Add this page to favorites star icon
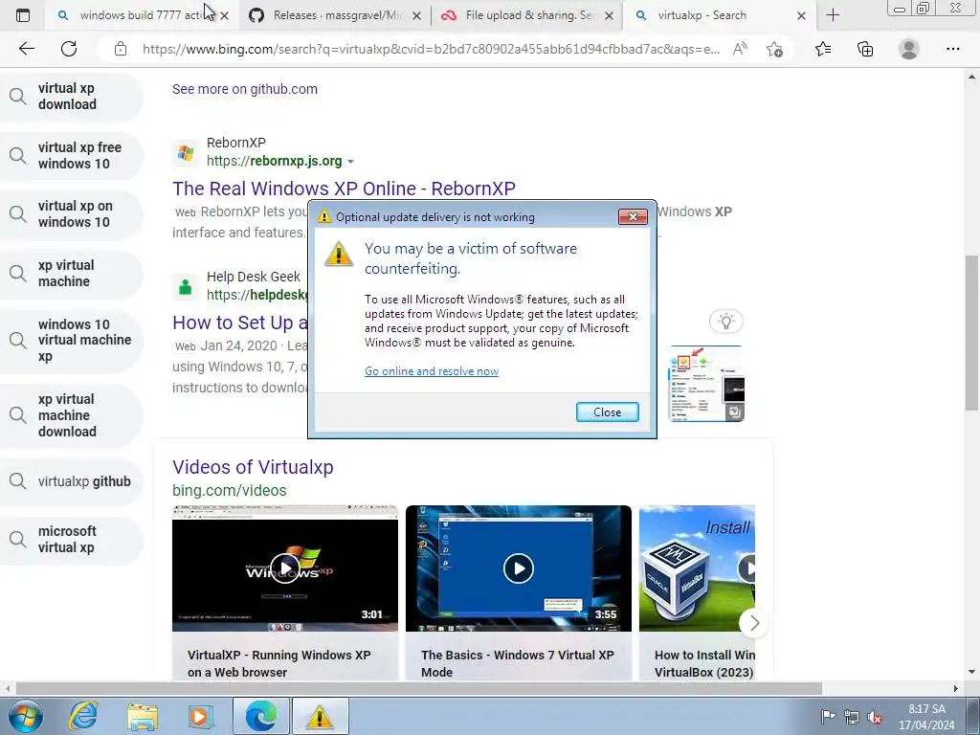Viewport: 980px width, 735px height. pyautogui.click(x=775, y=49)
